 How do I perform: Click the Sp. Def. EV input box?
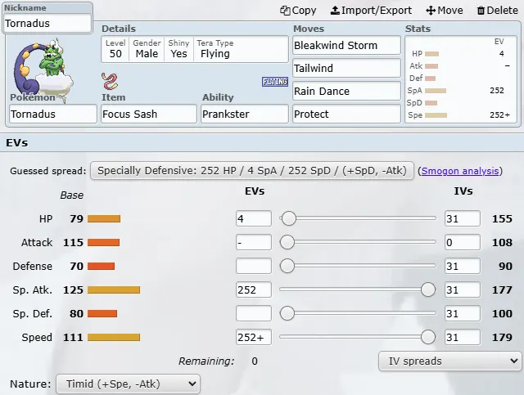tap(254, 313)
